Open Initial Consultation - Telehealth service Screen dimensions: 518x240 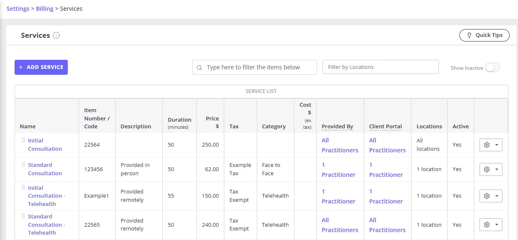coord(47,196)
